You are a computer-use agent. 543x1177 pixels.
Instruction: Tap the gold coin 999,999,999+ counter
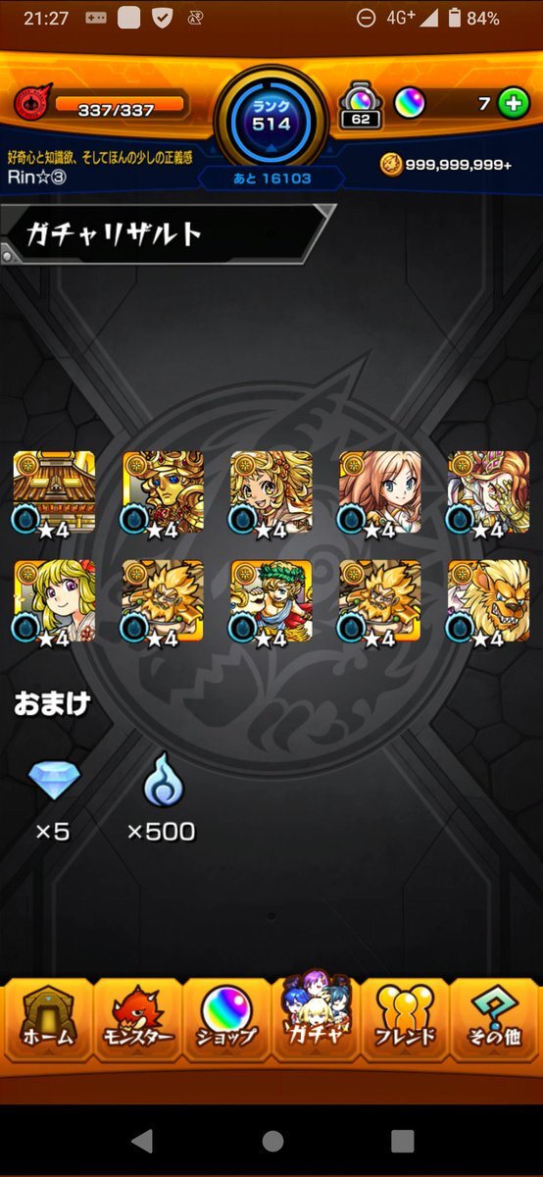click(445, 164)
